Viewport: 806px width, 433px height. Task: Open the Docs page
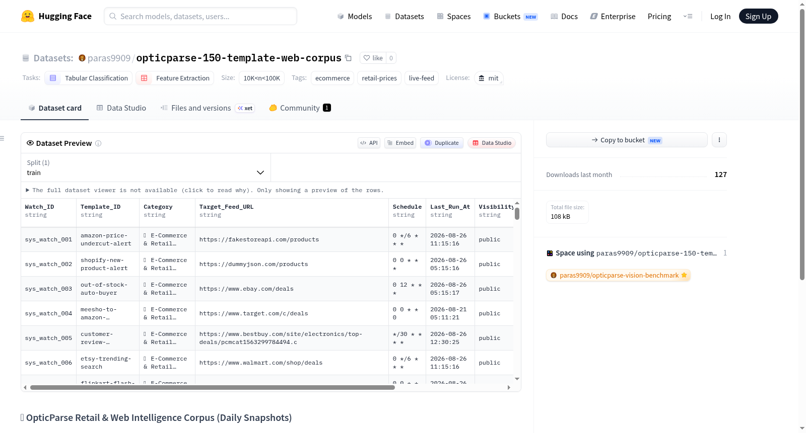[x=564, y=16]
